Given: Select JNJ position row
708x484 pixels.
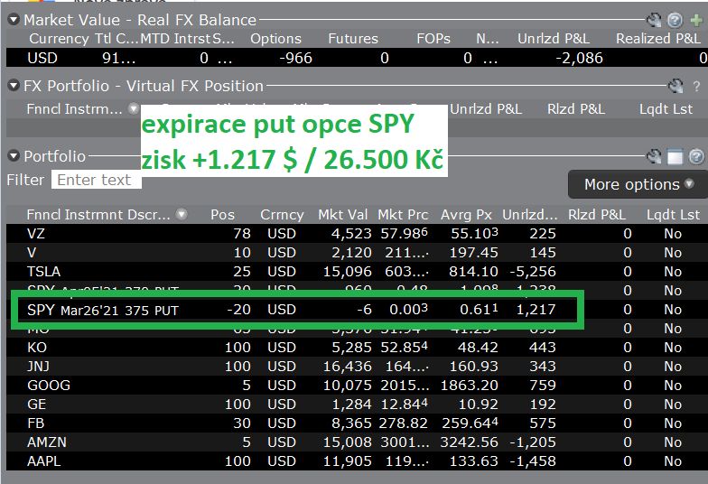Looking at the screenshot, I should click(x=357, y=367).
